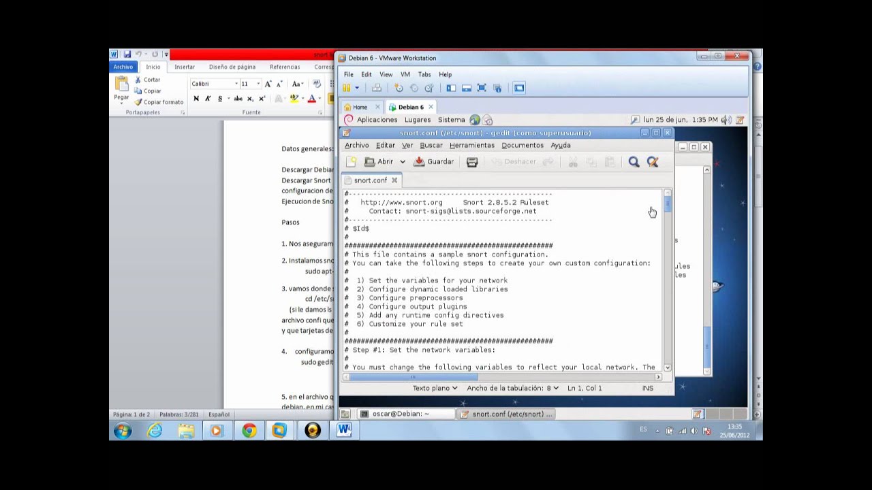Click VMware take snapshot icon
Screen dimensions: 872x490
tap(399, 88)
